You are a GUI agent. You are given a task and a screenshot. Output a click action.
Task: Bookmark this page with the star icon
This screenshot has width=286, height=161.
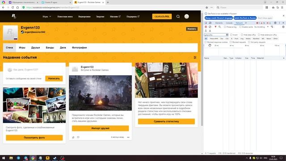206,8
